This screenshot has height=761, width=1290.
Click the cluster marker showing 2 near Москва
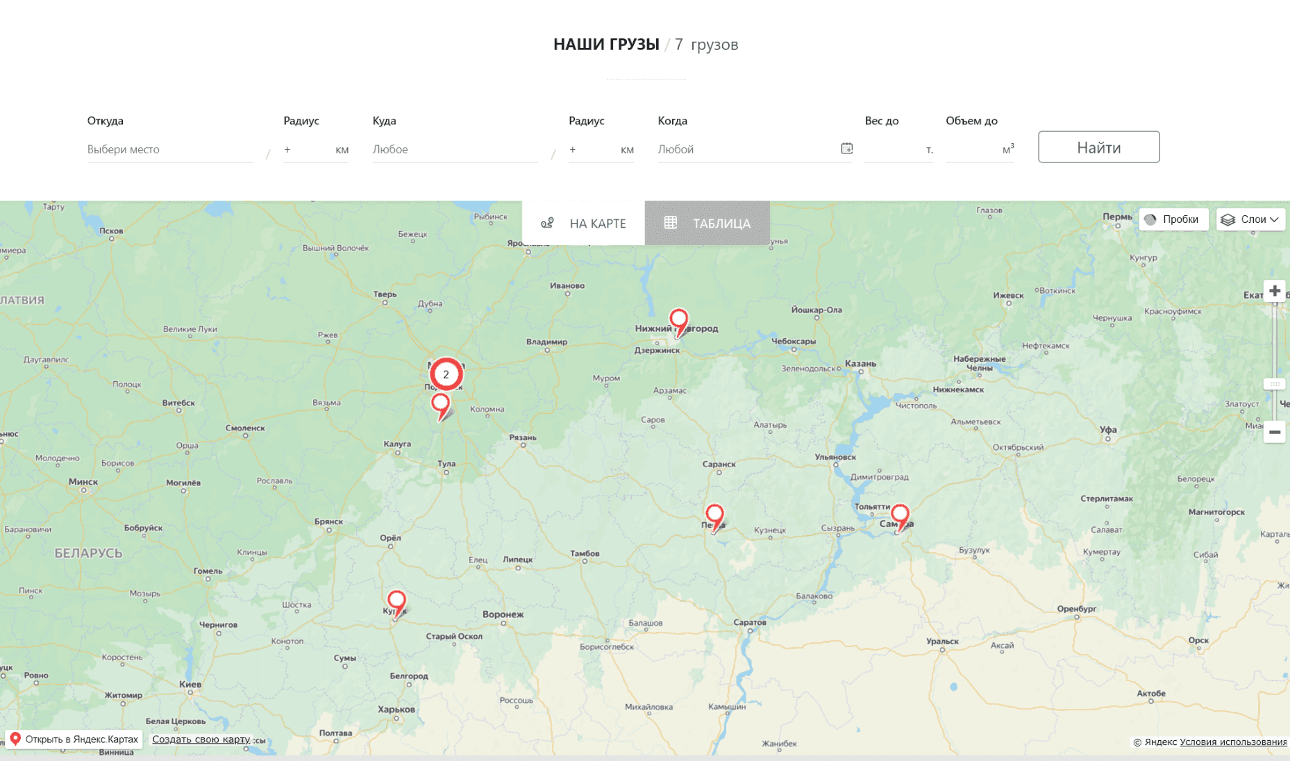[446, 373]
